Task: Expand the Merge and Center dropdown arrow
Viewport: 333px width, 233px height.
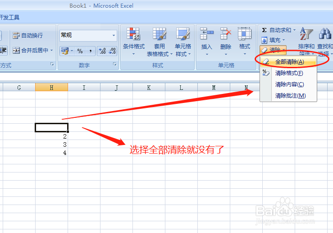Action: [51, 51]
